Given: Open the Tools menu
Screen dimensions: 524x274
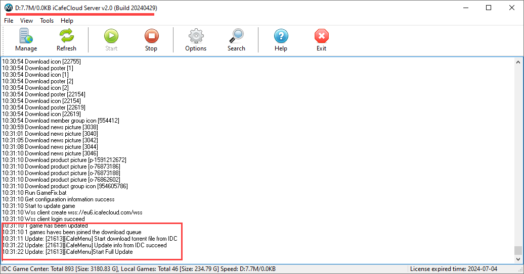Looking at the screenshot, I should (47, 21).
